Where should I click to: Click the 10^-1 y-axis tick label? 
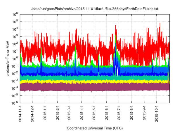pos(15,66)
